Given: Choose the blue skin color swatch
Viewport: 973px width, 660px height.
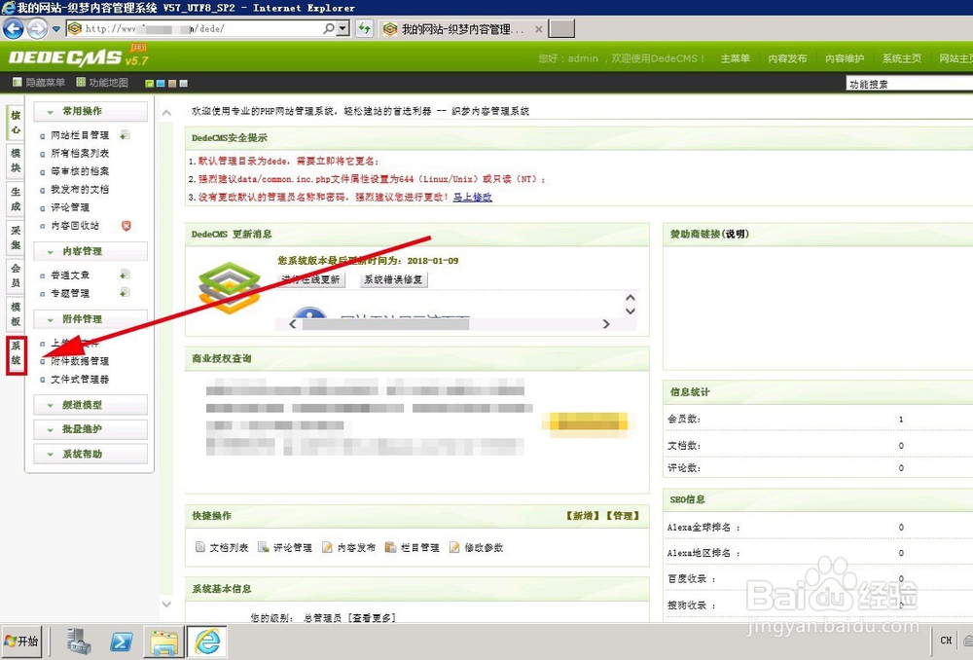Looking at the screenshot, I should pos(161,83).
